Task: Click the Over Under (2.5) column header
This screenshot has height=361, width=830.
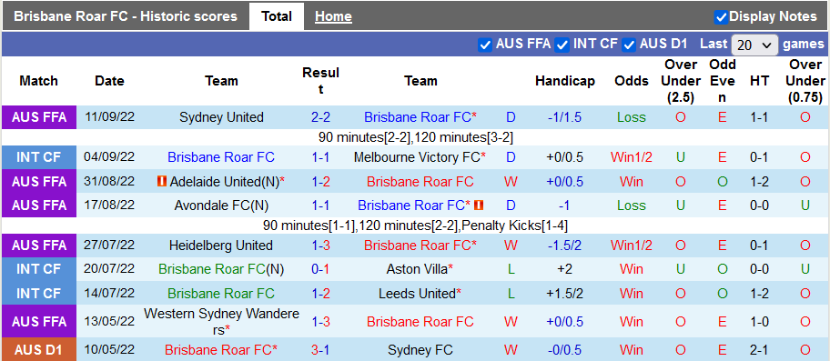Action: pos(680,81)
